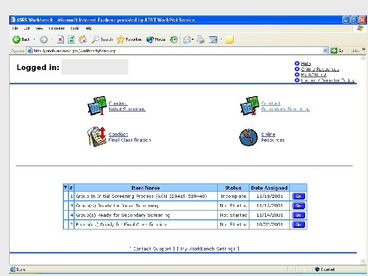Open the Edit button dropdown arrow
The width and height of the screenshot is (368, 276).
pos(221,39)
